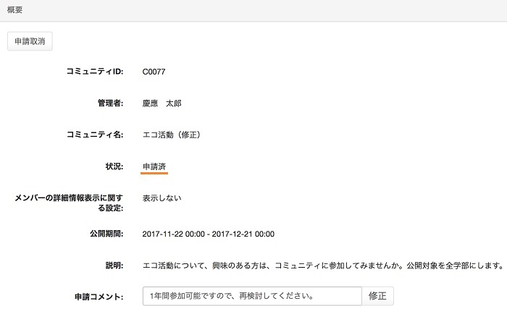Click the 管理者 label

(x=110, y=103)
